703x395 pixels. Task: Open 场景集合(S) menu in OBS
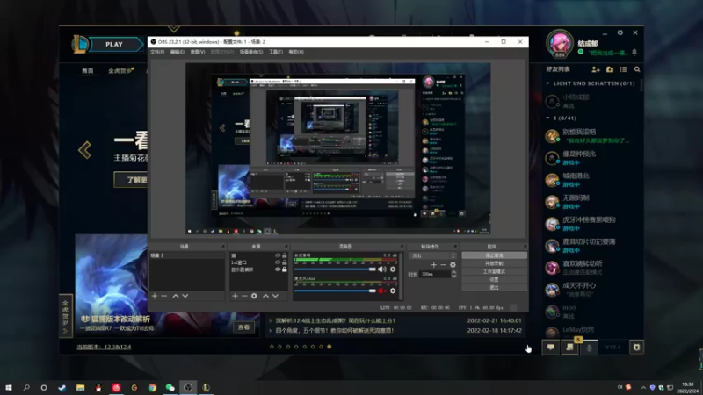[x=251, y=52]
